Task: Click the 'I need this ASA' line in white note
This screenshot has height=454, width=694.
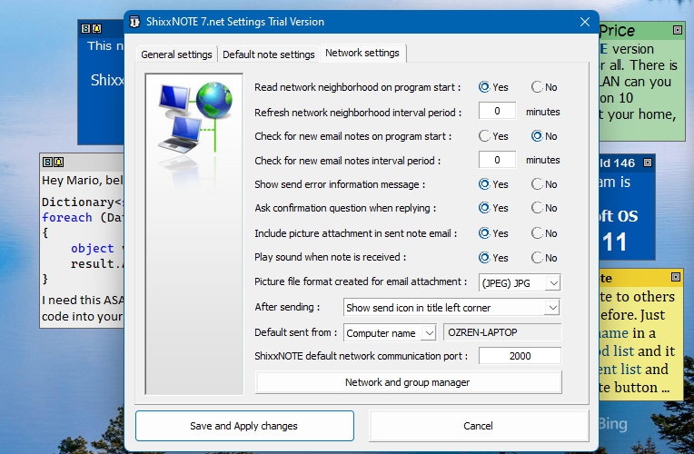Action: [x=83, y=300]
